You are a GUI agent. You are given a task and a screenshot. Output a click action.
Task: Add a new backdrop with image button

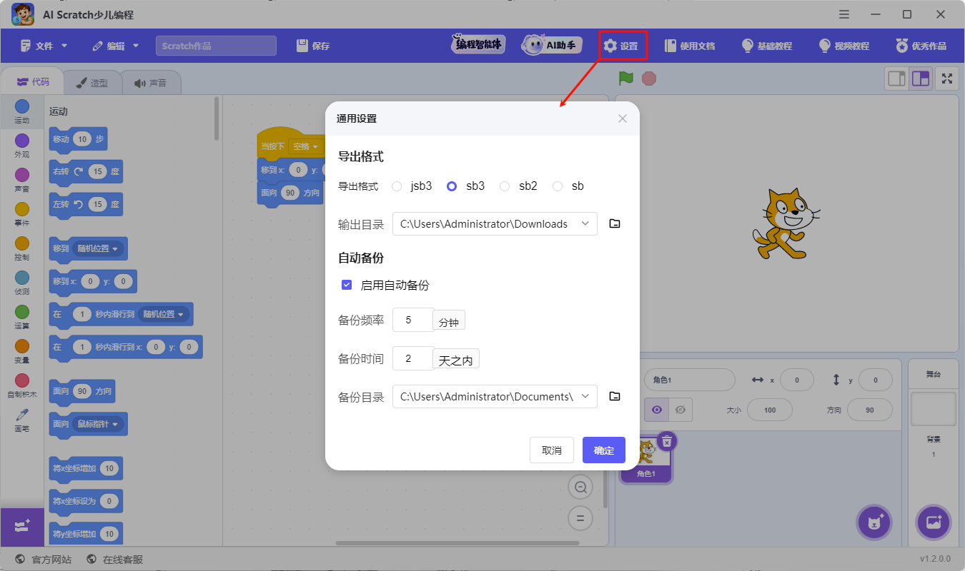pyautogui.click(x=934, y=522)
